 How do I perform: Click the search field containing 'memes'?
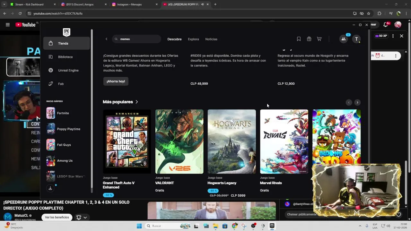(136, 39)
